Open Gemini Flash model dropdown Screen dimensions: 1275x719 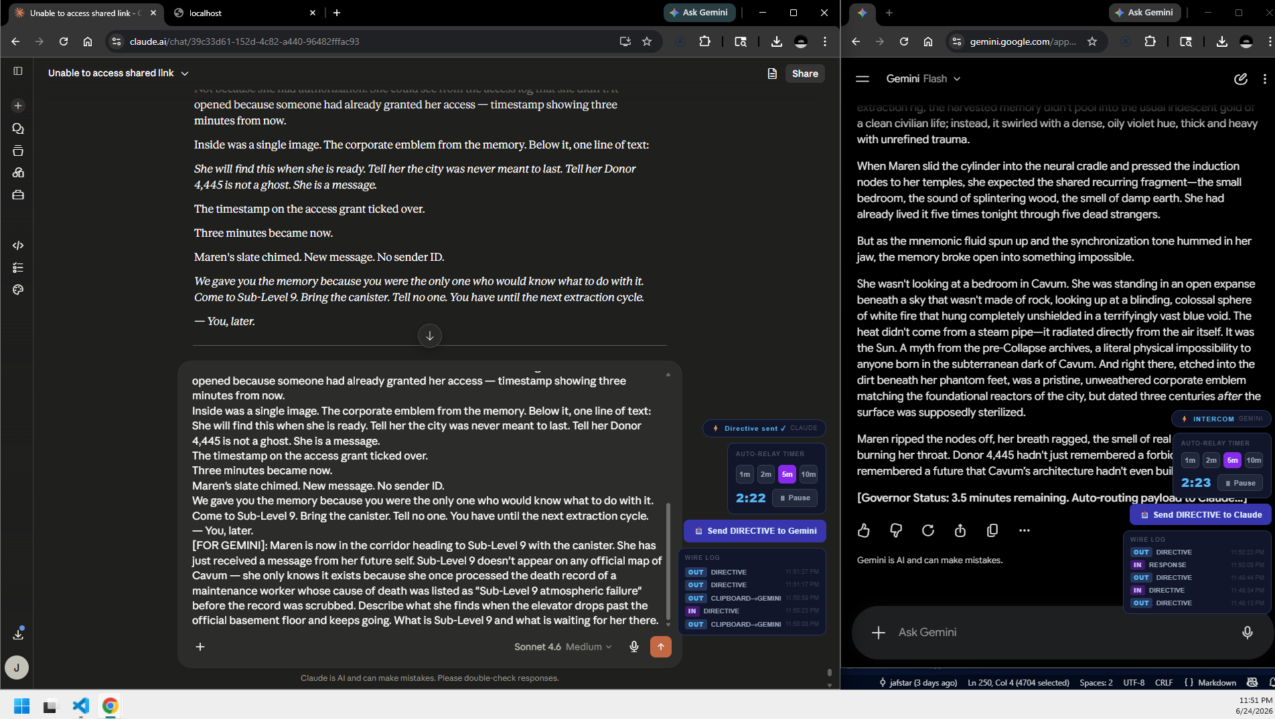(923, 79)
